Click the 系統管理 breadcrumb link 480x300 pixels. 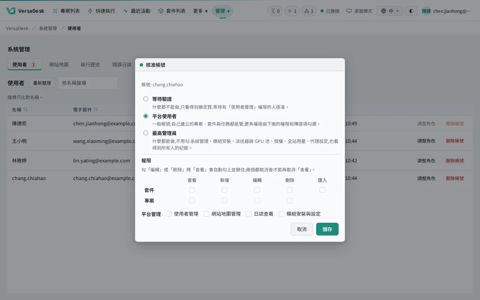tap(48, 28)
